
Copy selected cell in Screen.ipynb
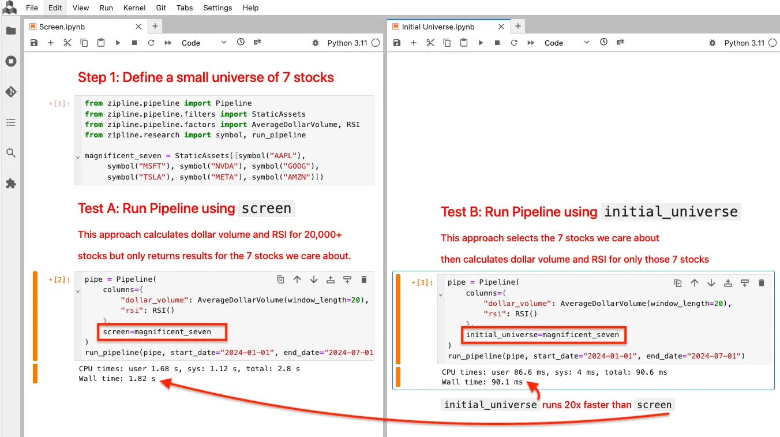click(x=84, y=43)
